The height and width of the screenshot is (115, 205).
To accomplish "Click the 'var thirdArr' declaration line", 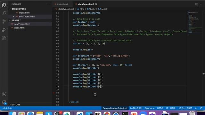I will click(x=102, y=65).
